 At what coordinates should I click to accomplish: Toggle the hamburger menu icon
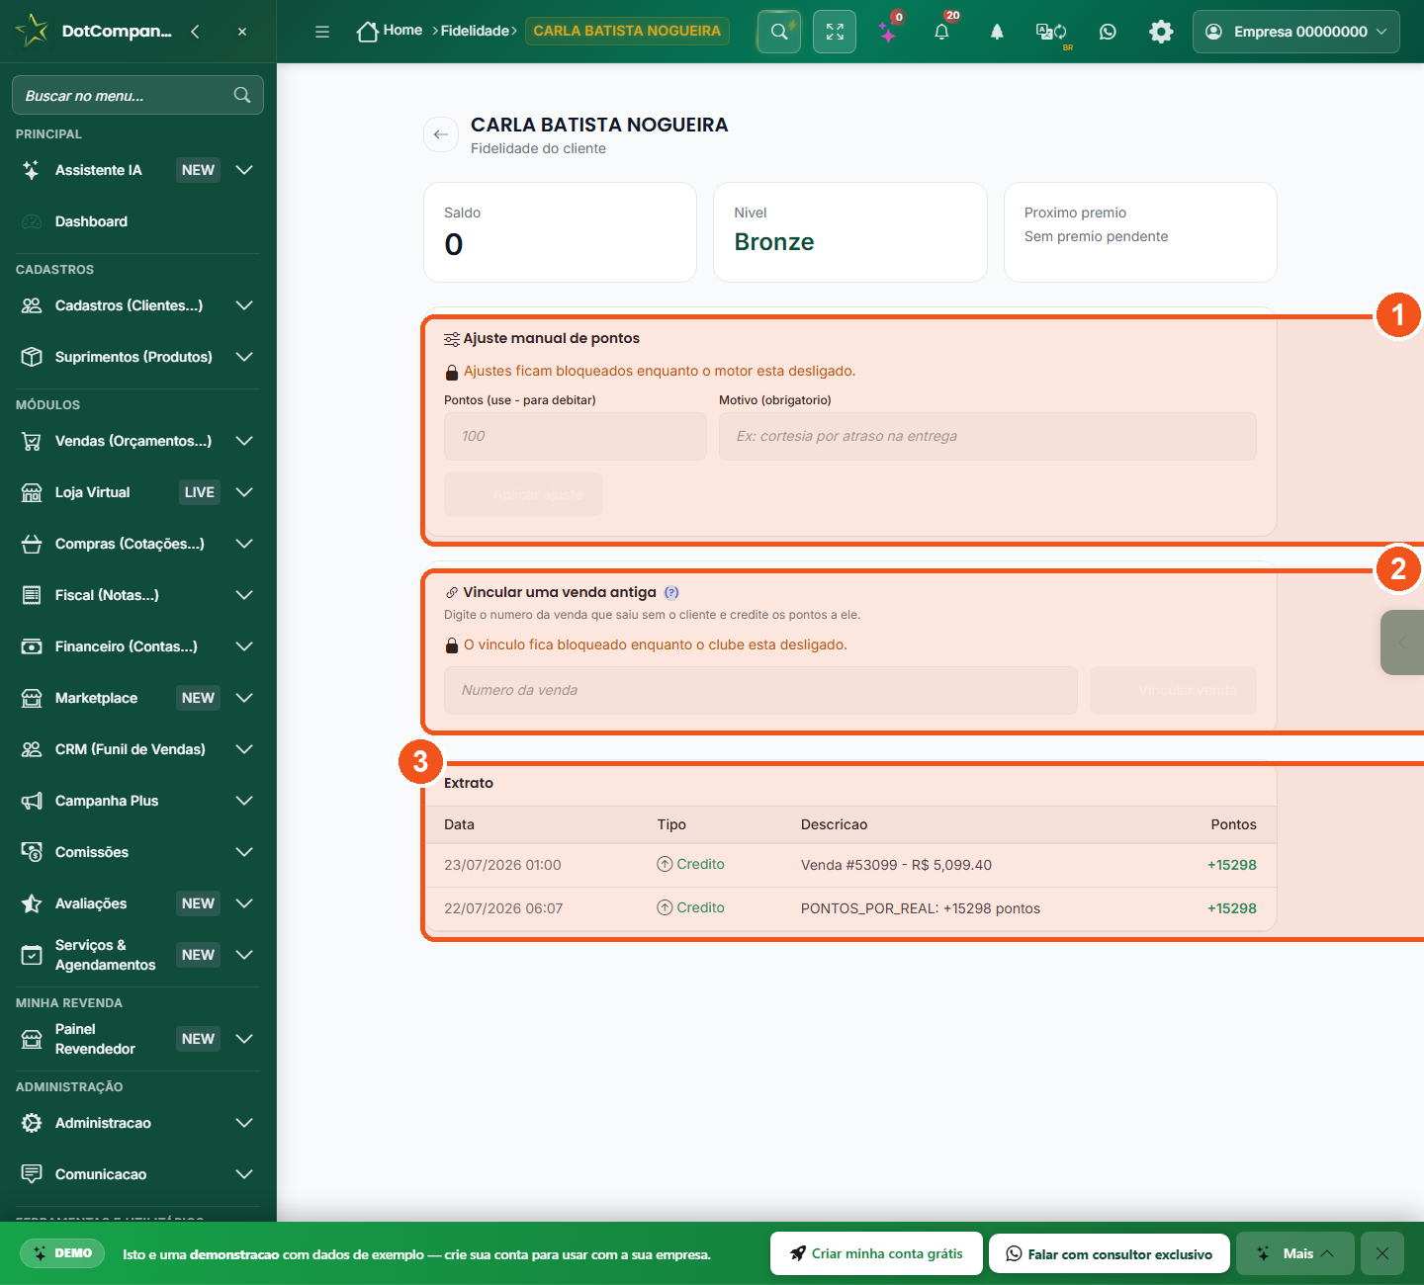(x=322, y=32)
